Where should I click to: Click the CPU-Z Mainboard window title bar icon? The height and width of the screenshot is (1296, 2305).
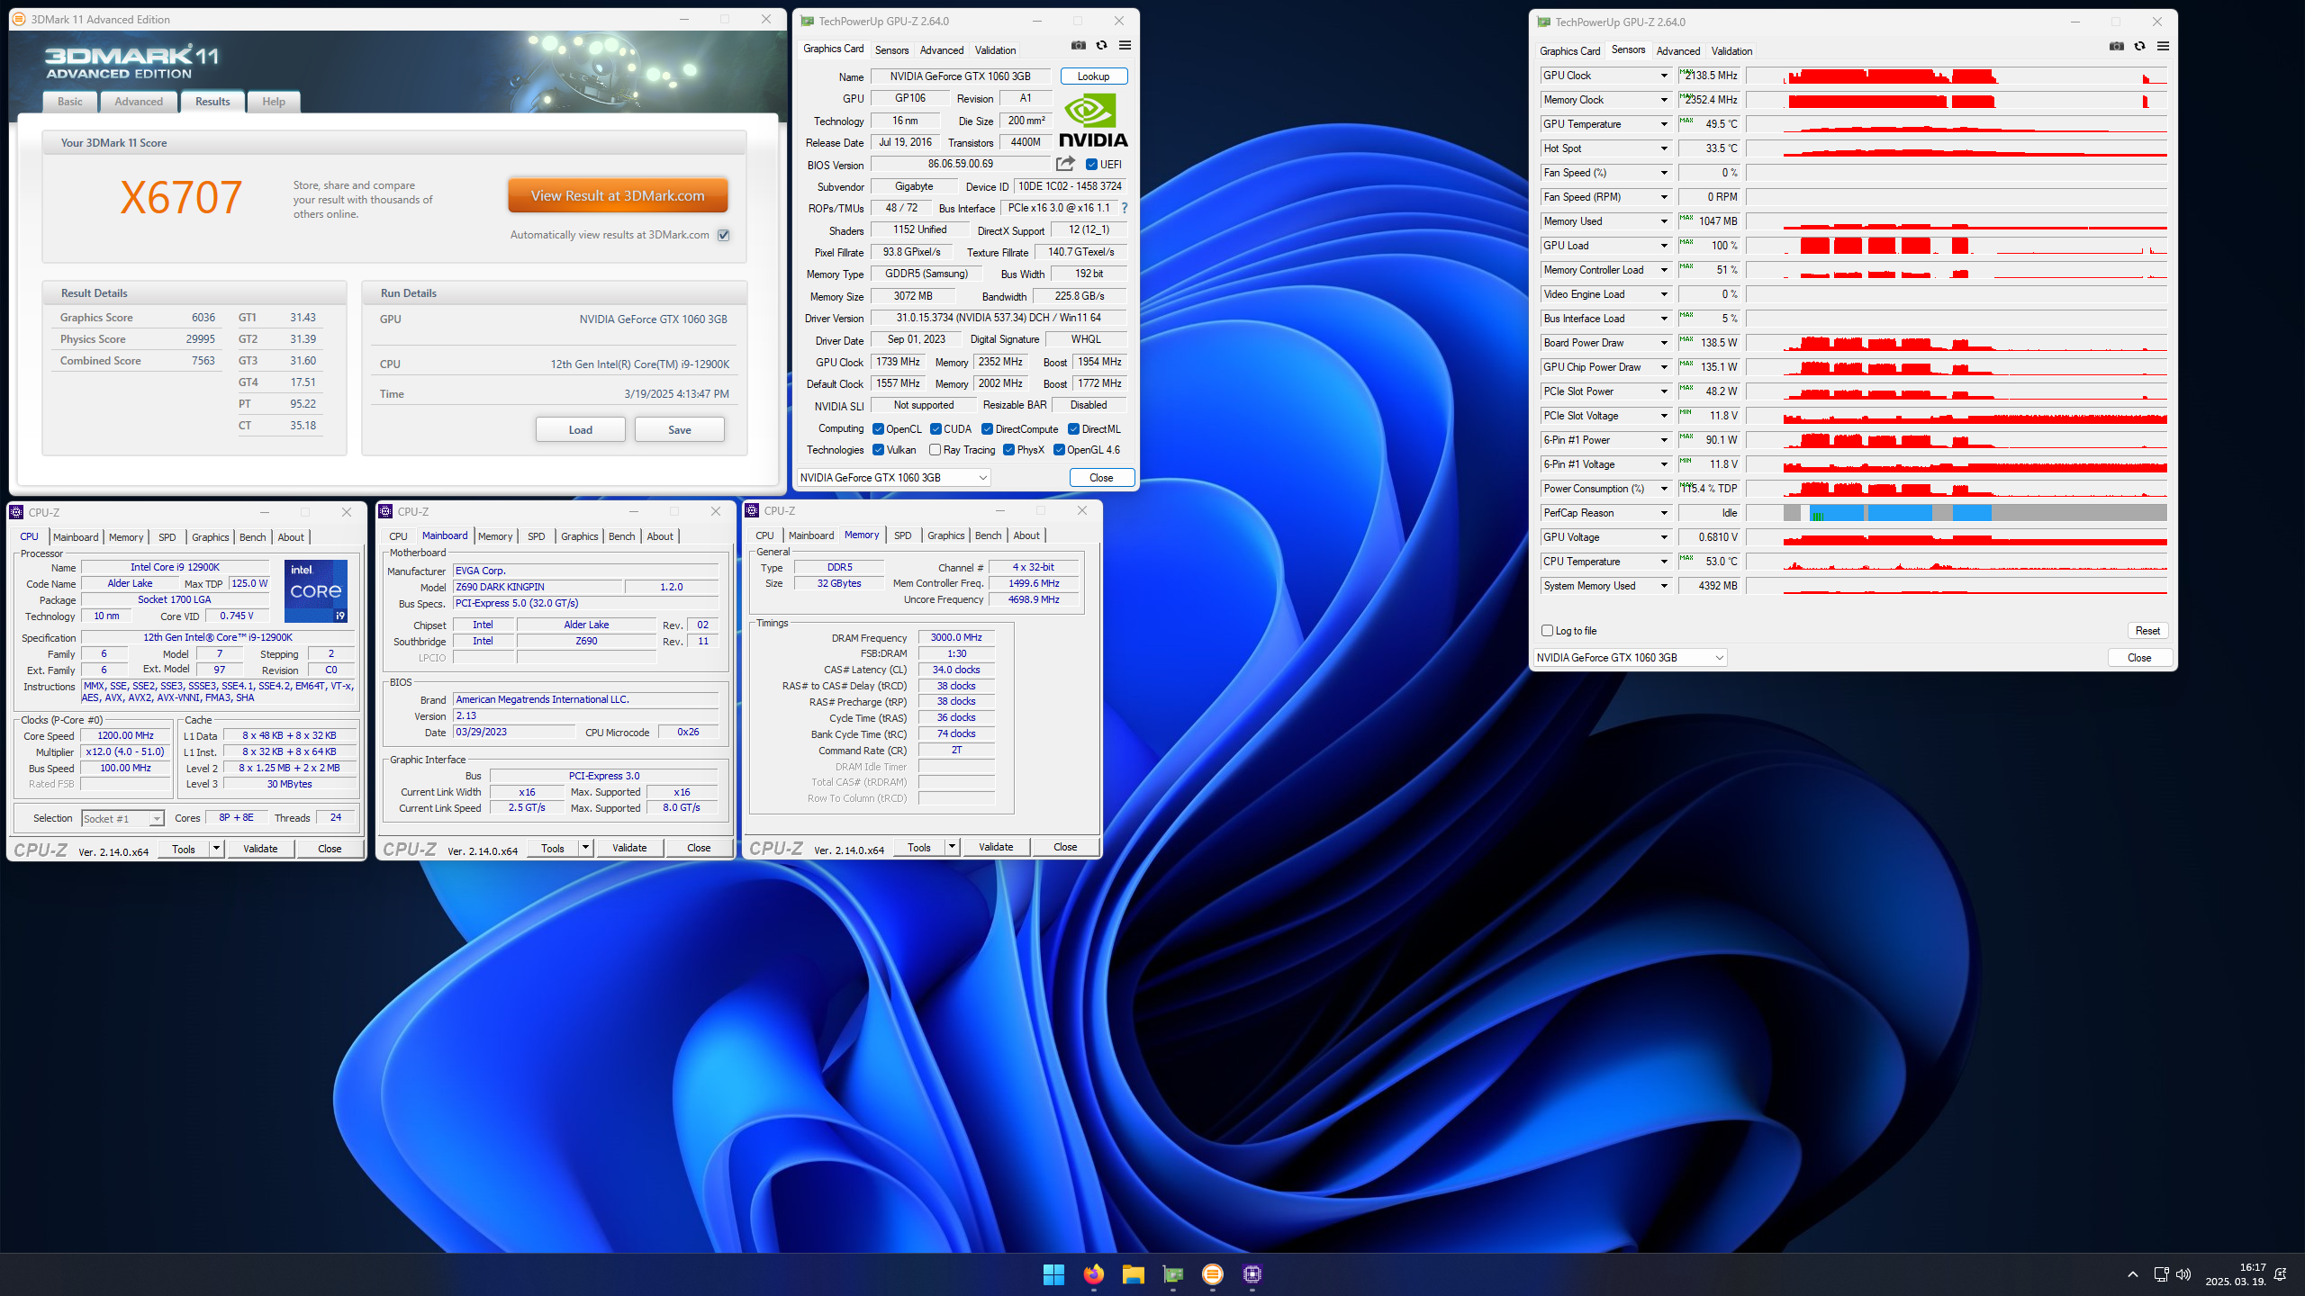385,511
